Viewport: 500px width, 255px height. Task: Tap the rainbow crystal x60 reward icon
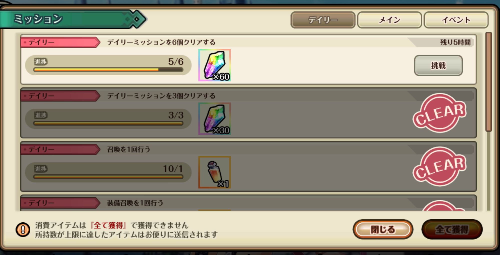(x=214, y=65)
